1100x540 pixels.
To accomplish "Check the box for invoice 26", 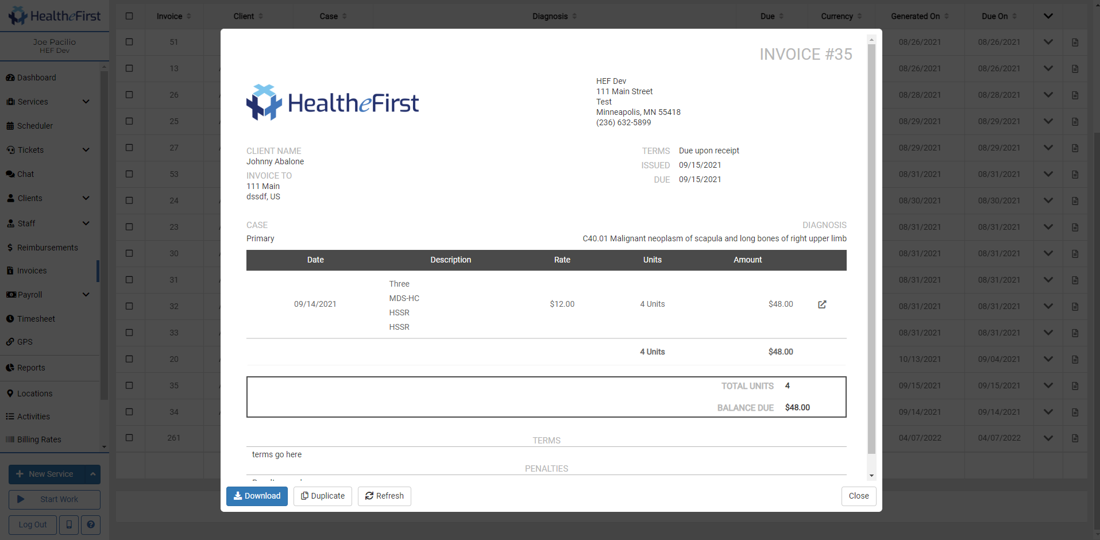I will 129,95.
